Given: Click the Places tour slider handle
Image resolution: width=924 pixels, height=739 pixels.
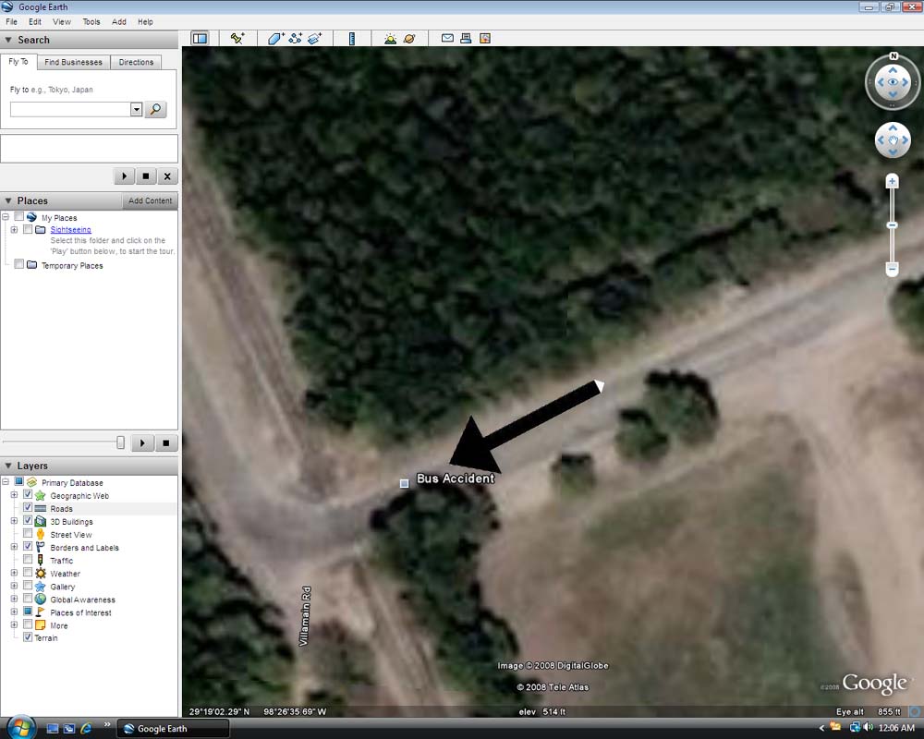Looking at the screenshot, I should [120, 442].
